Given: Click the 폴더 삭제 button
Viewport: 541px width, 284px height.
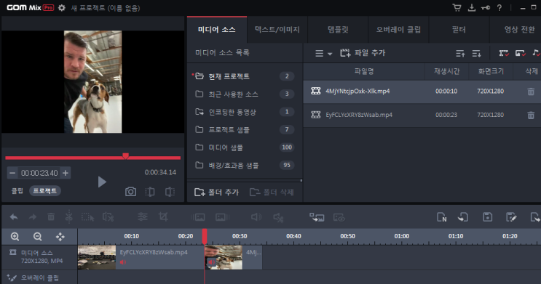Looking at the screenshot, I should point(272,192).
